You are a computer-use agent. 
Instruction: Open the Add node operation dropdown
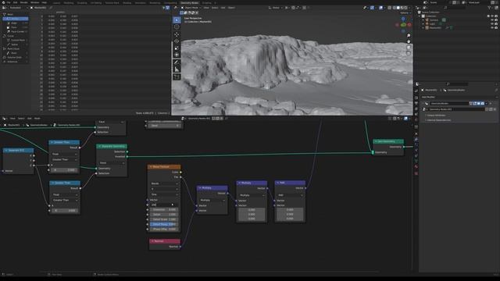coord(290,195)
